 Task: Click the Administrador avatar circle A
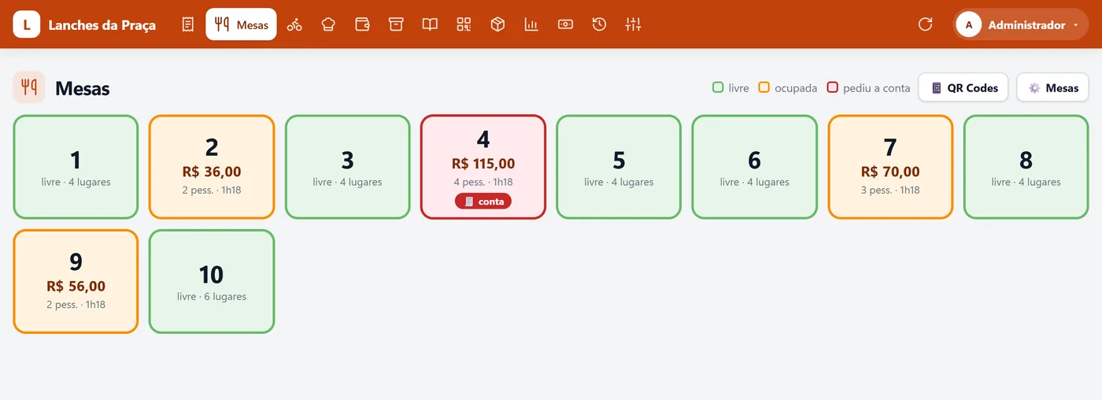(x=969, y=24)
